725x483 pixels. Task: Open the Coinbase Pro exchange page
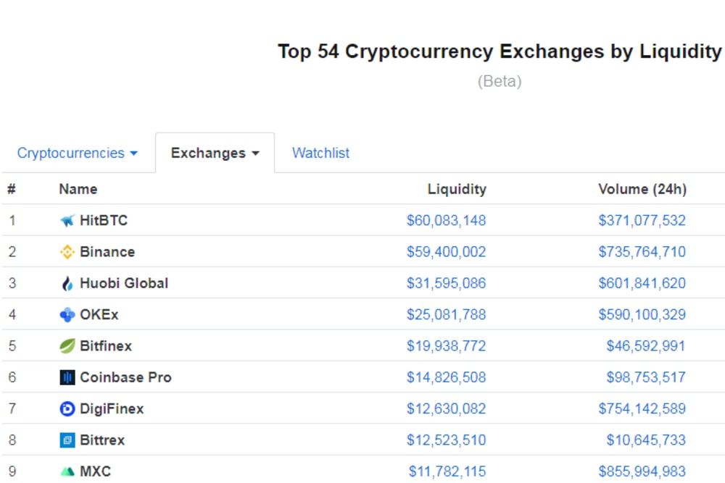[125, 377]
